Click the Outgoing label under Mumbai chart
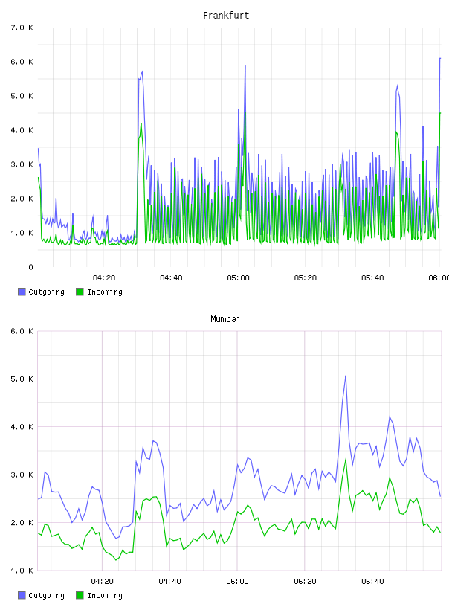 coord(46,595)
